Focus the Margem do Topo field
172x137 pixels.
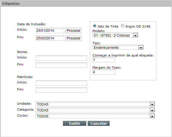pos(104,72)
